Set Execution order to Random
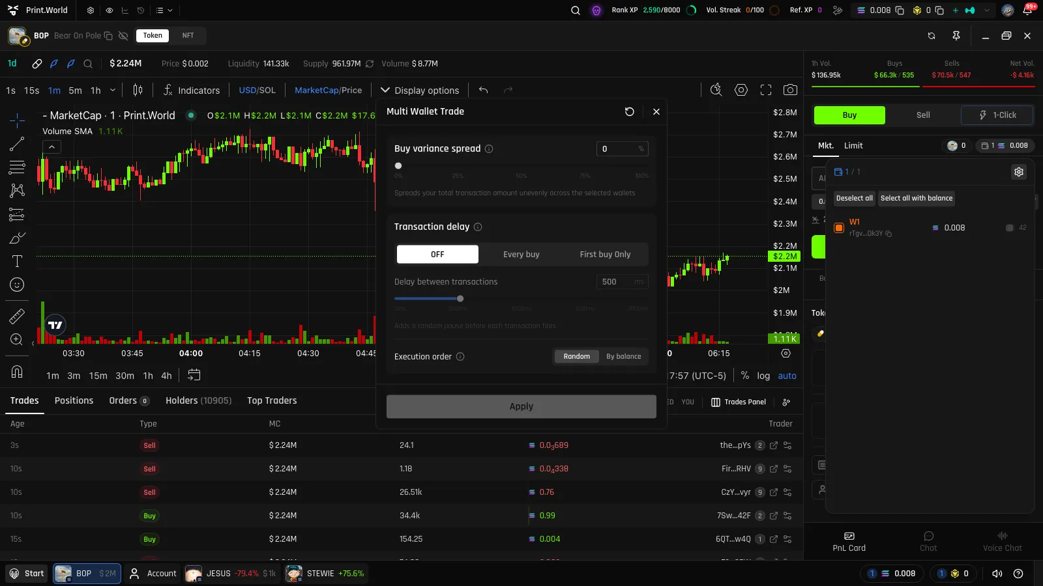Screen dimensions: 1043x586 [x=577, y=356]
